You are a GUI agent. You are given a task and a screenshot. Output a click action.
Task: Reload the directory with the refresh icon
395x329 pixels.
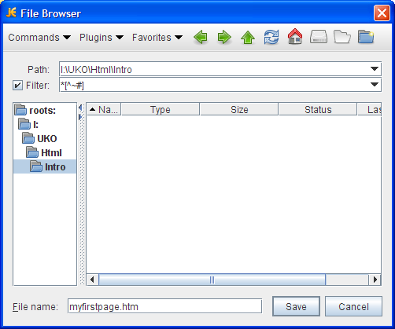coord(271,37)
